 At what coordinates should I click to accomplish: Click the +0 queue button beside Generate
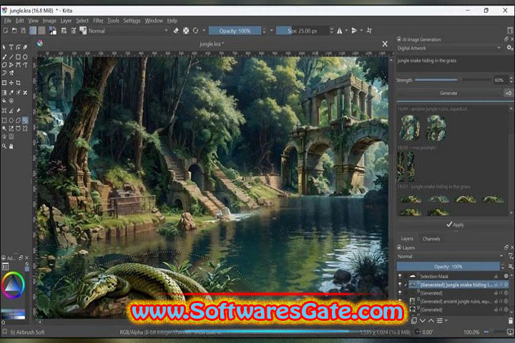tap(509, 93)
